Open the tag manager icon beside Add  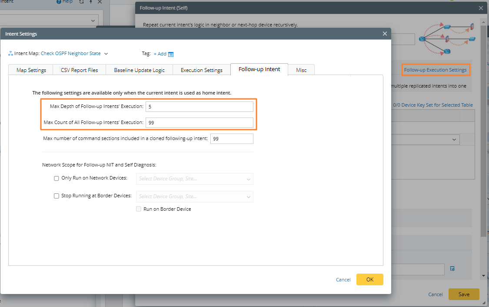point(171,54)
